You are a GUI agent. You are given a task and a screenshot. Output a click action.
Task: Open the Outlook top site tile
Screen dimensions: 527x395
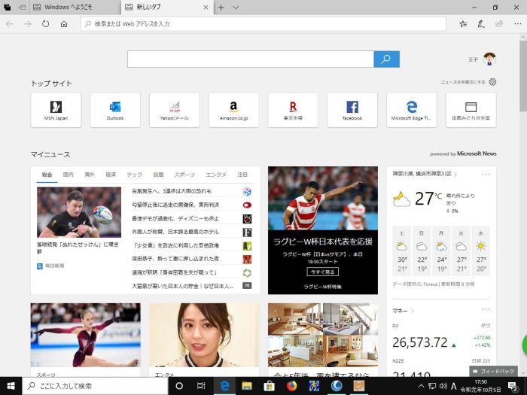115,110
